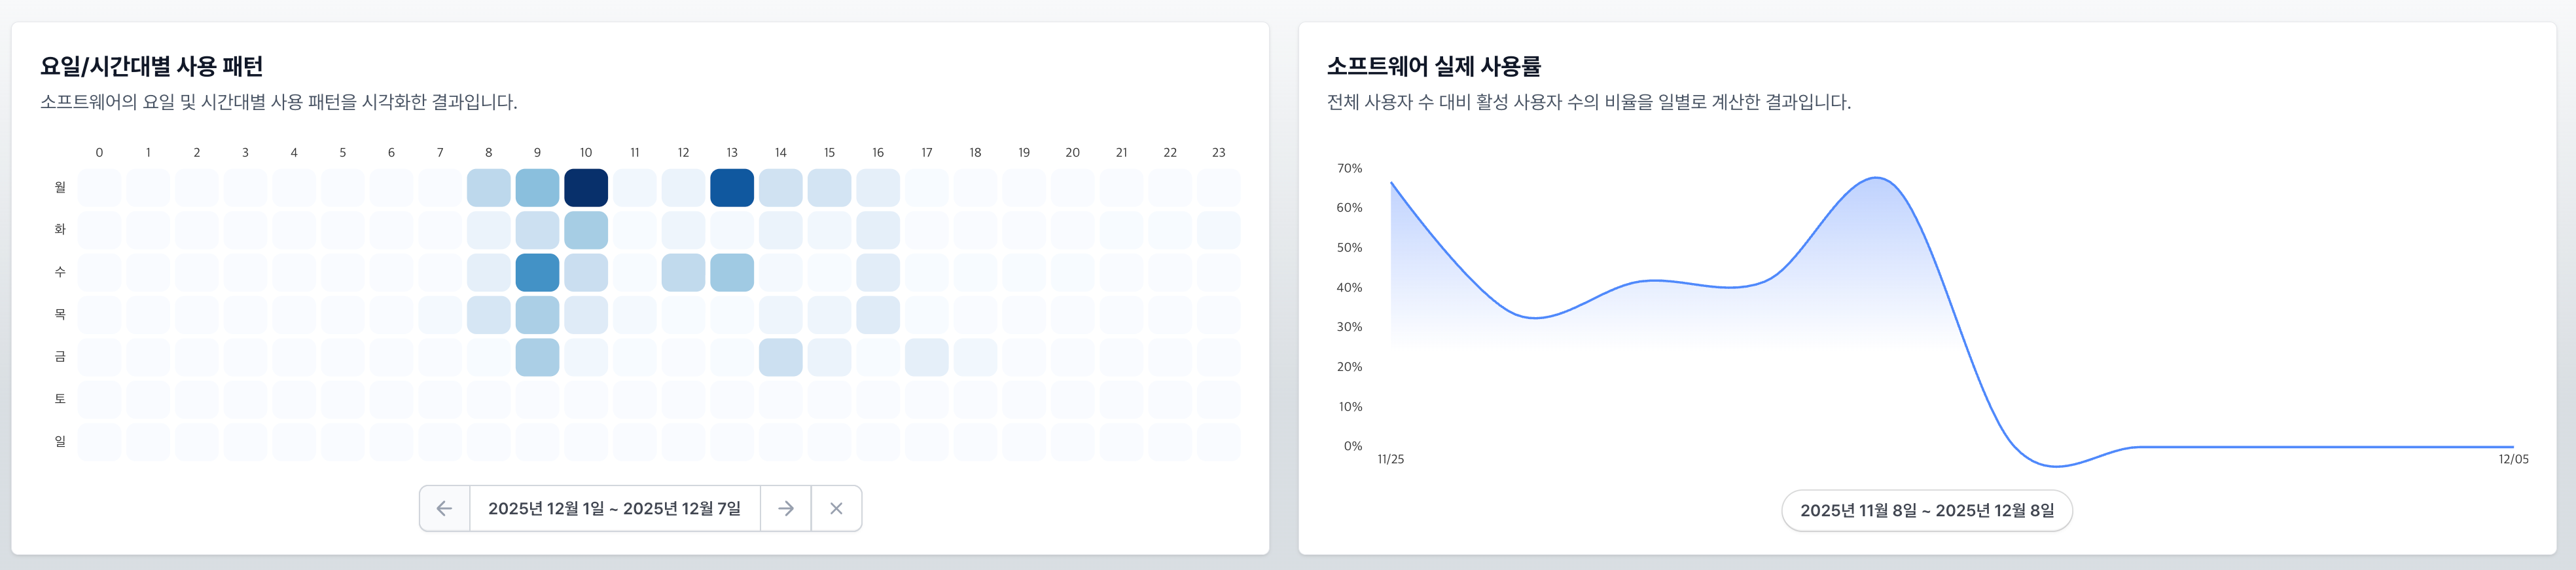Clear heatmap date range with X icon
2576x570 pixels.
pyautogui.click(x=836, y=509)
